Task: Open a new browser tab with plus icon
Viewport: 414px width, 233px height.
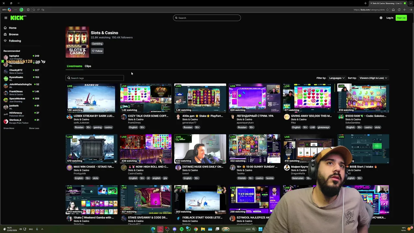Action: [x=365, y=3]
